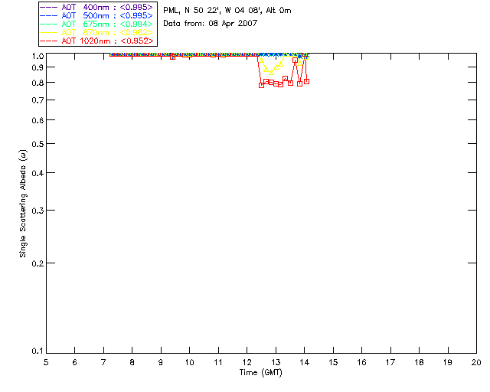Click the x-axis tick label 12
This screenshot has height=392, width=490.
[247, 362]
